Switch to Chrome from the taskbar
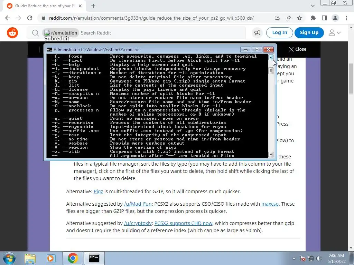 pos(73,258)
